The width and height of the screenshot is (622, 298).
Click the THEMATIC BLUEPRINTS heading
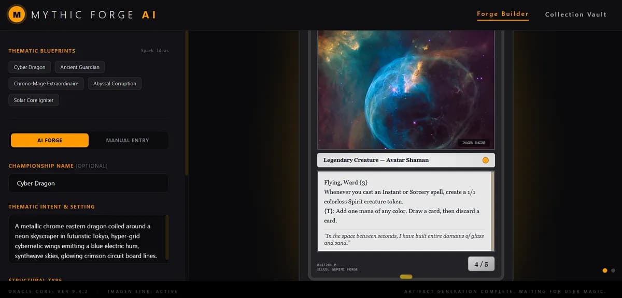(42, 51)
